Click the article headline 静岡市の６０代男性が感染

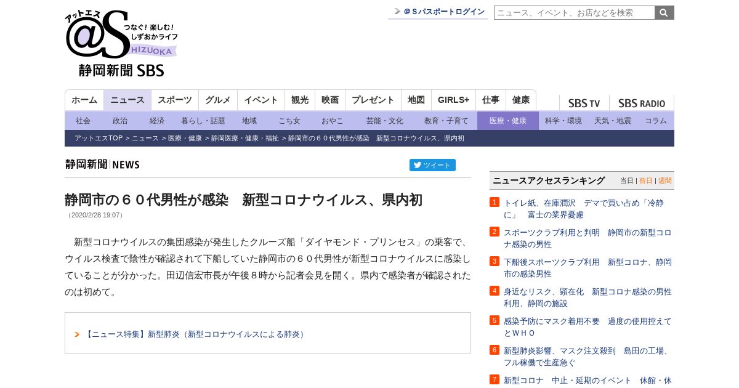click(243, 200)
